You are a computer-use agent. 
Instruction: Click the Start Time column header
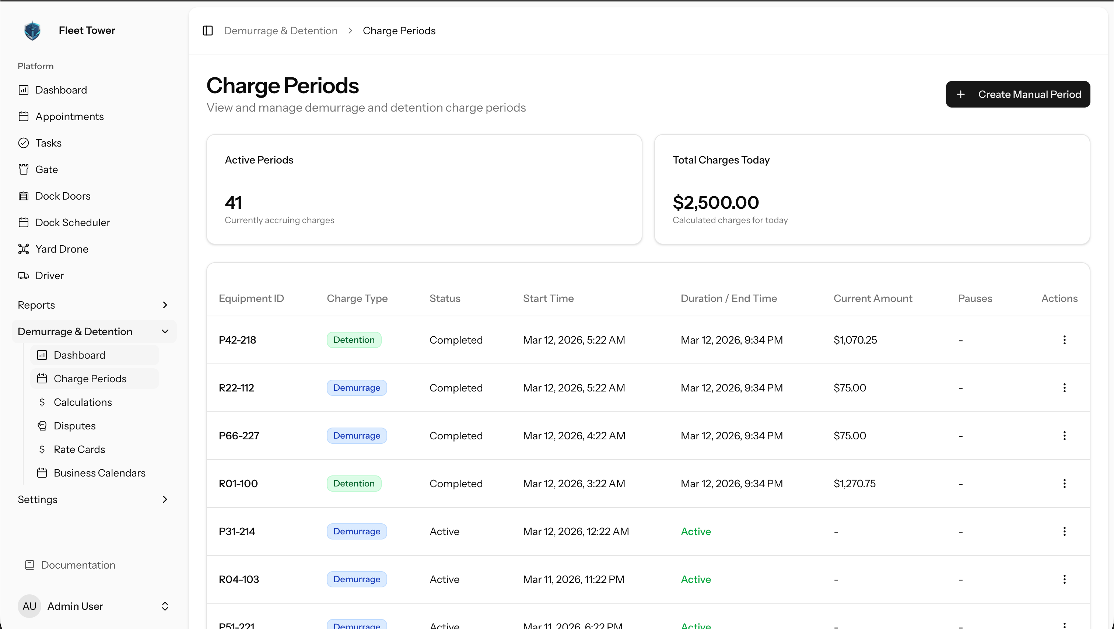pyautogui.click(x=548, y=298)
